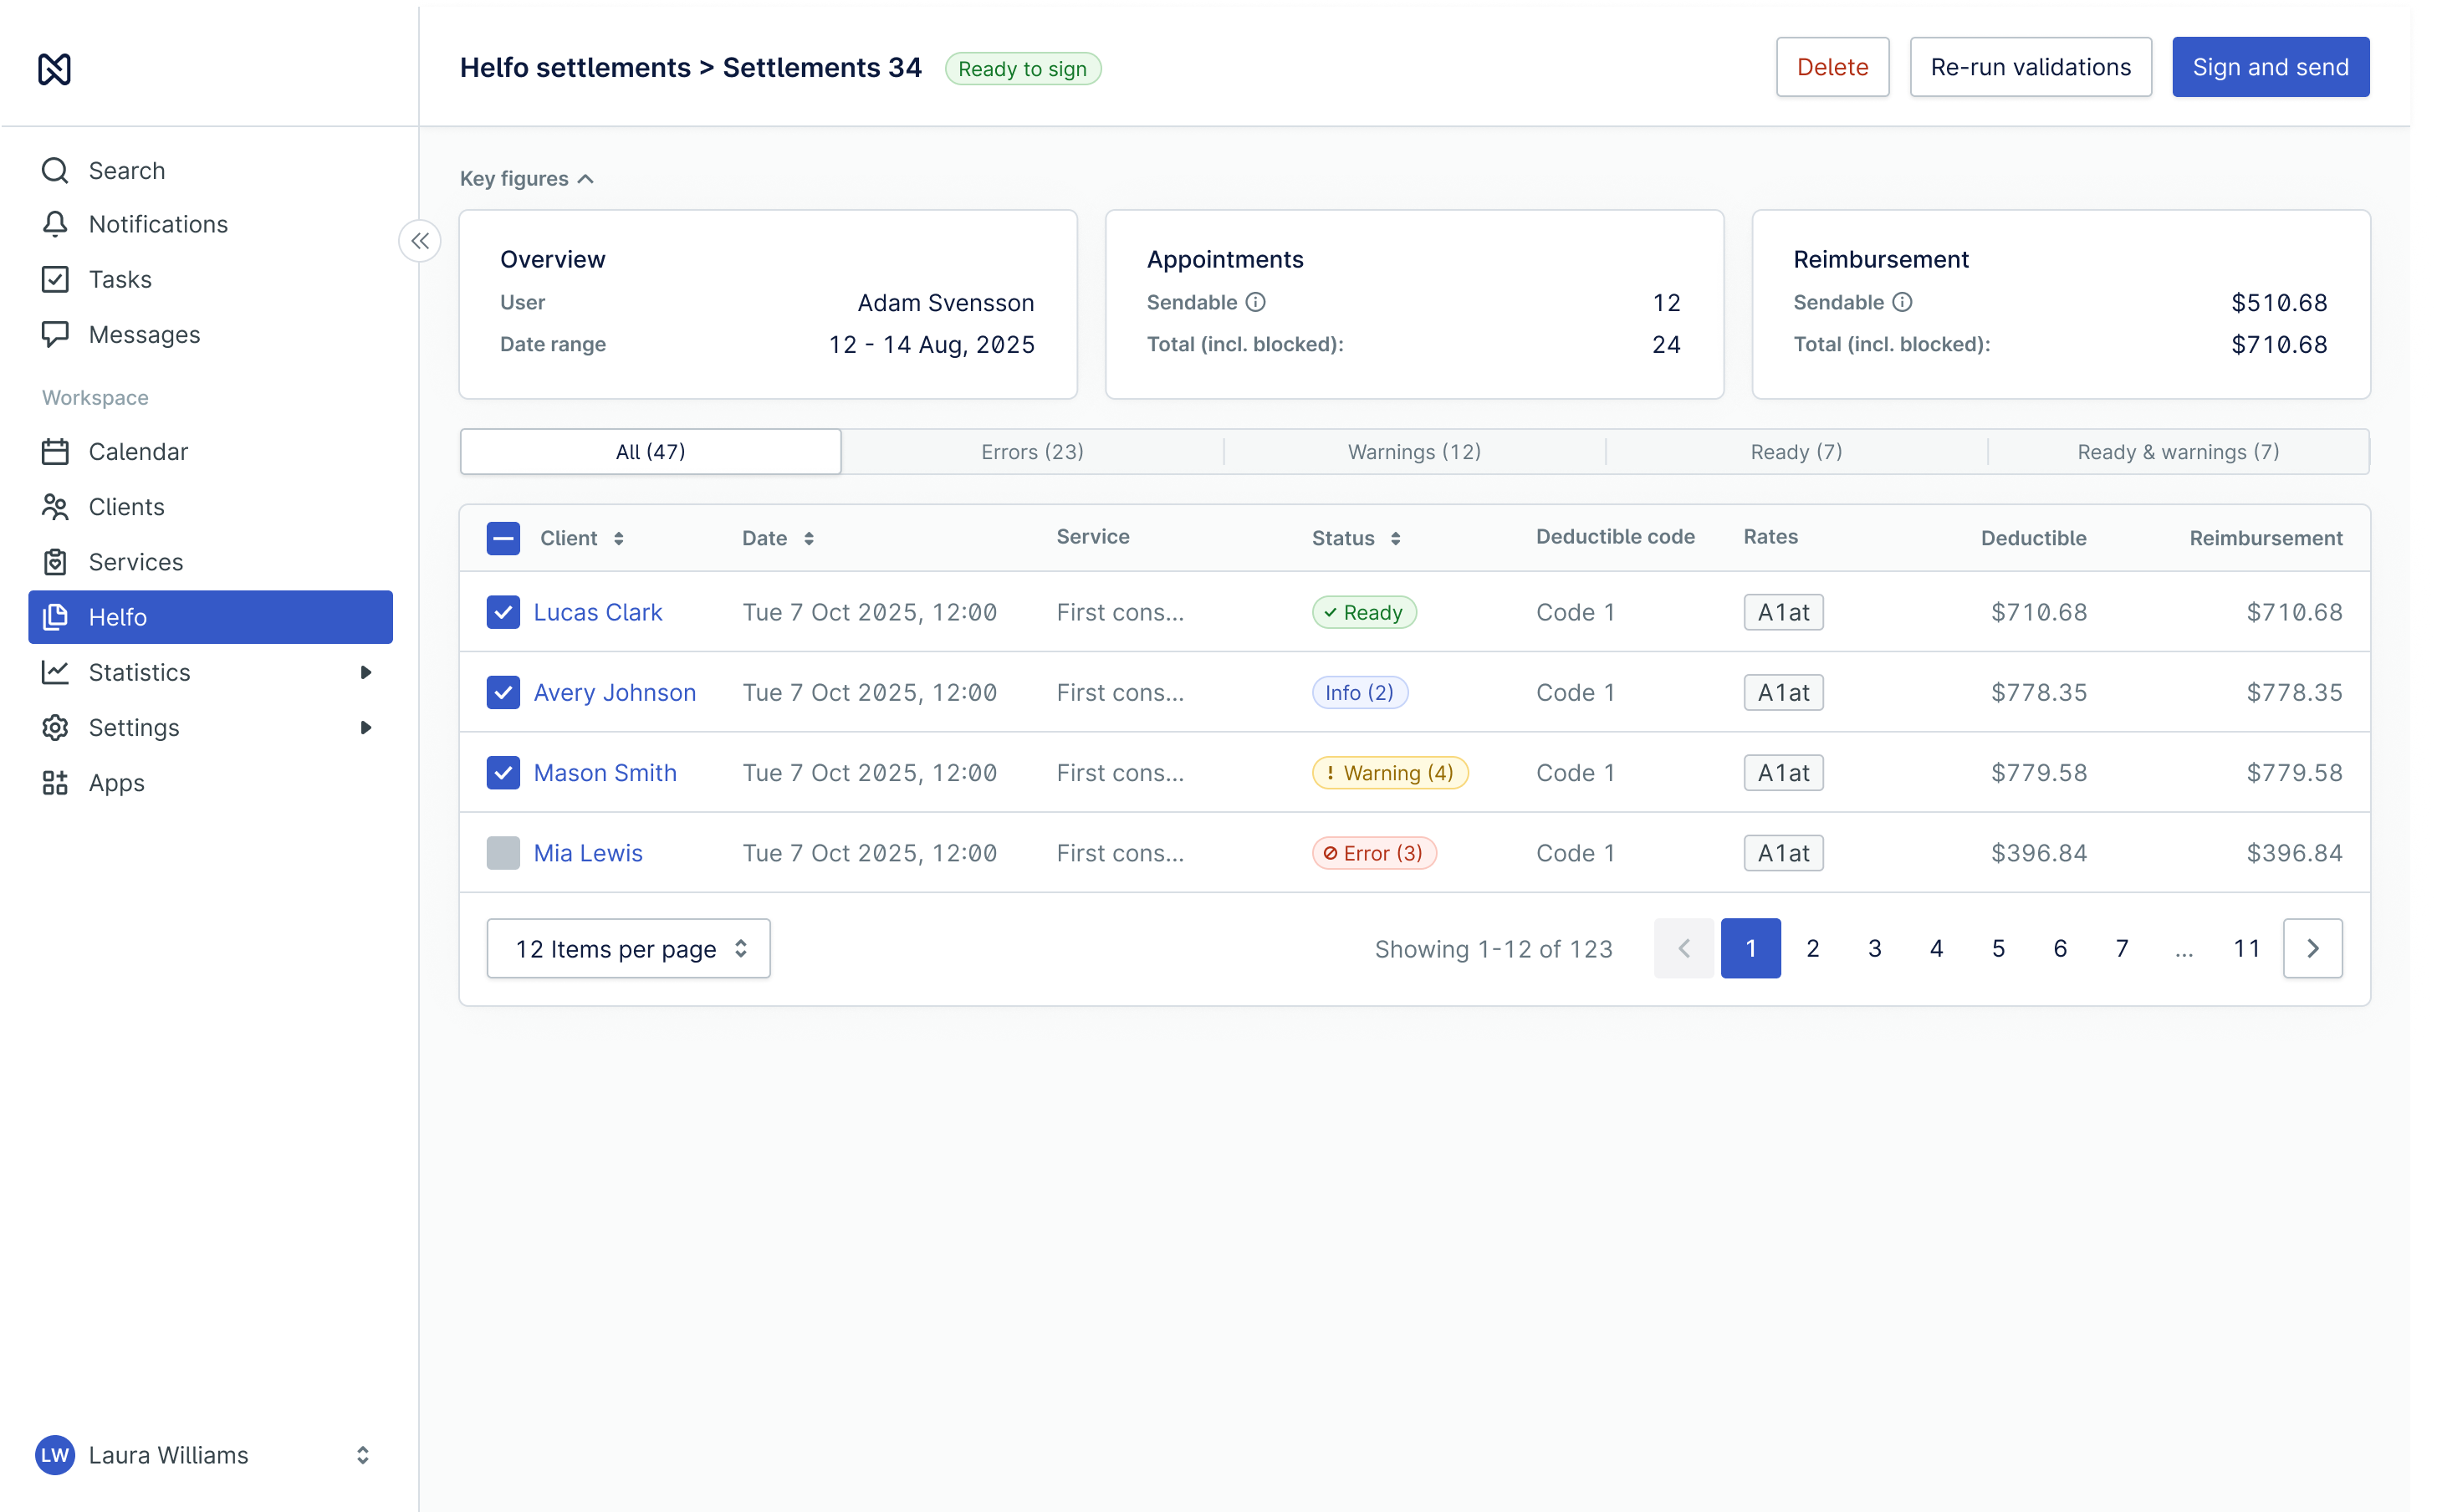Image resolution: width=2437 pixels, height=1512 pixels.
Task: Collapse sidebar with double-chevron button
Action: [x=420, y=241]
